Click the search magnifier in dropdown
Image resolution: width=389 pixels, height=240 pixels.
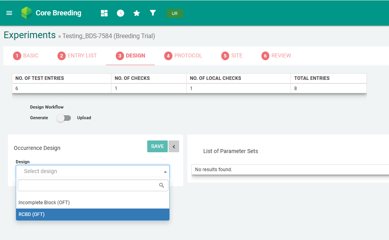[161, 185]
